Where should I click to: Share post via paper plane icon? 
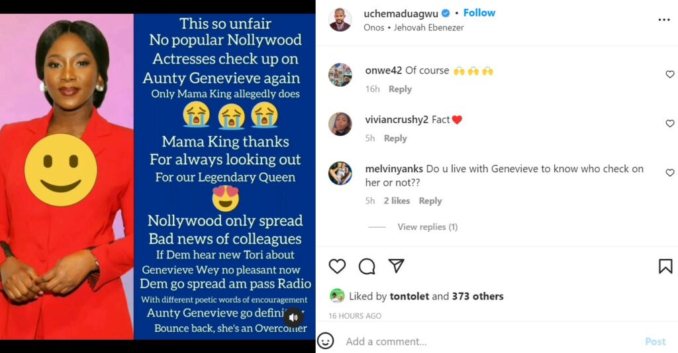point(396,266)
